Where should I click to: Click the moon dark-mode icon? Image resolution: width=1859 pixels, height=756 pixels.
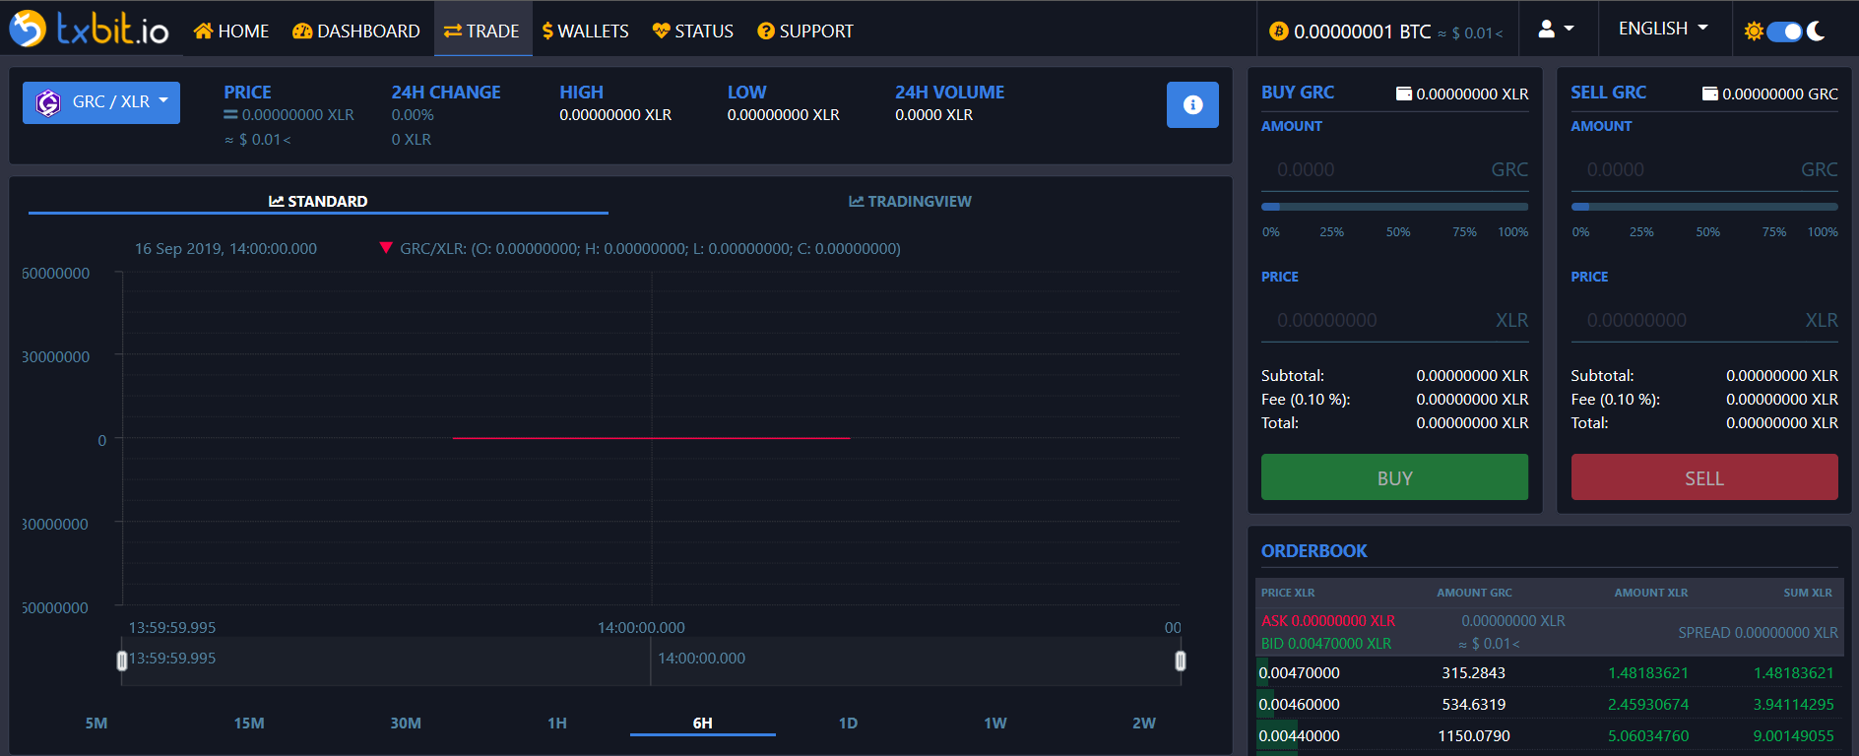1817,31
